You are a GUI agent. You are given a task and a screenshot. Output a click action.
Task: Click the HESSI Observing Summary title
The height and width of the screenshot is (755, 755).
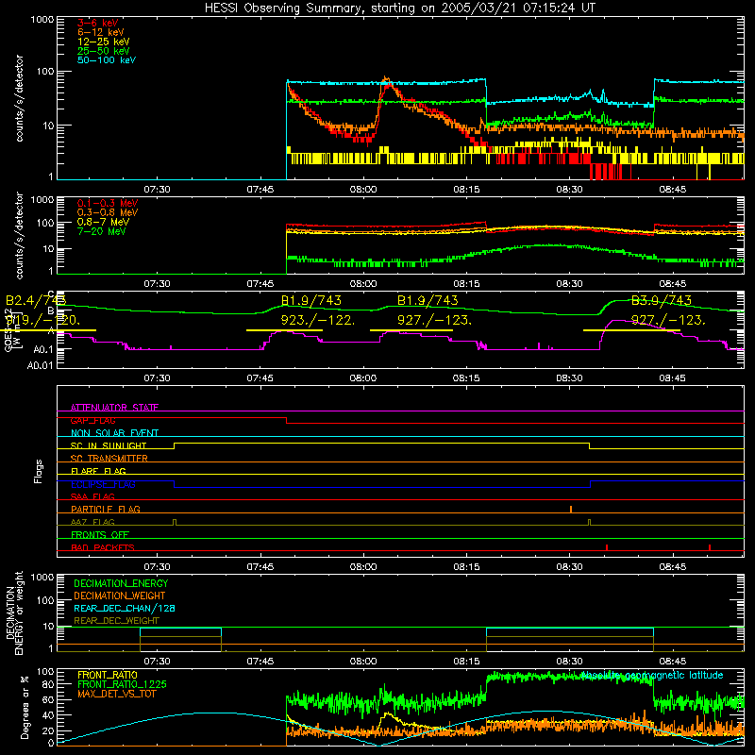tap(400, 8)
